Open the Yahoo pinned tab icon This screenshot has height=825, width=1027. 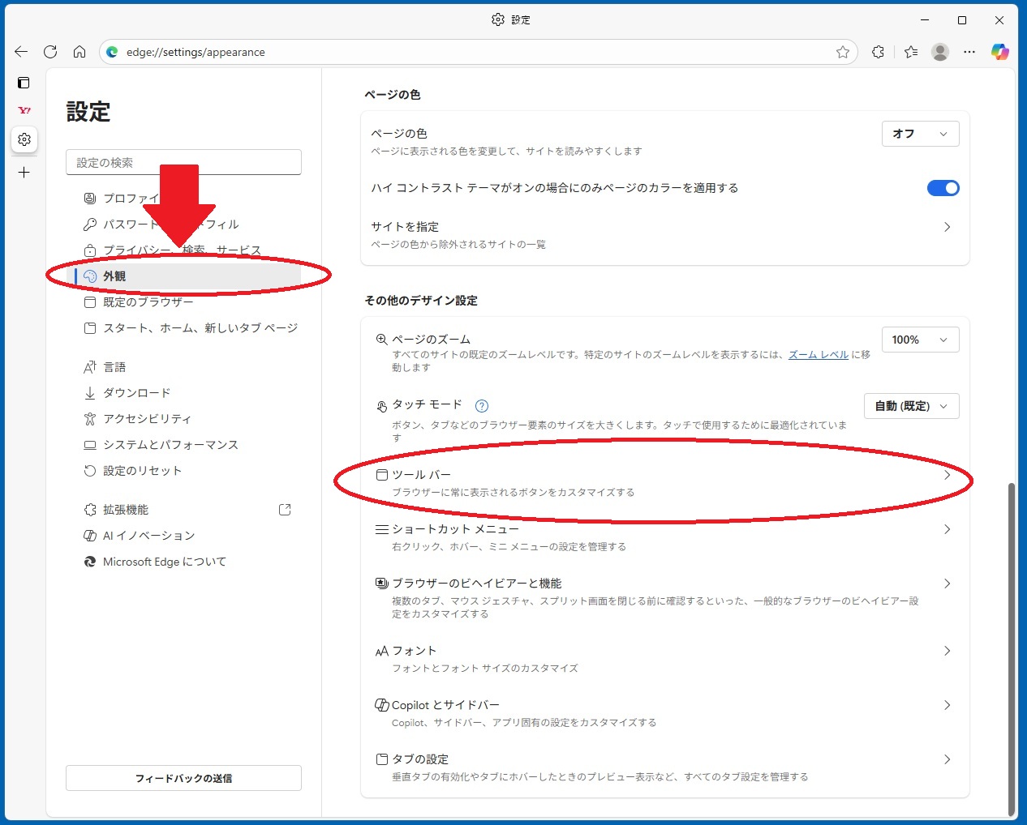pyautogui.click(x=24, y=110)
